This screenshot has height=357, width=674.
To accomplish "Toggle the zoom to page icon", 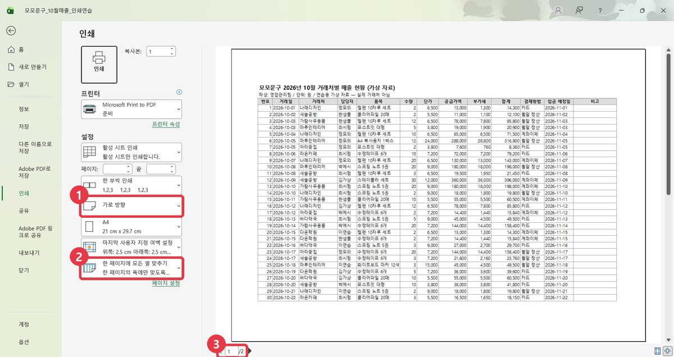I will (668, 351).
